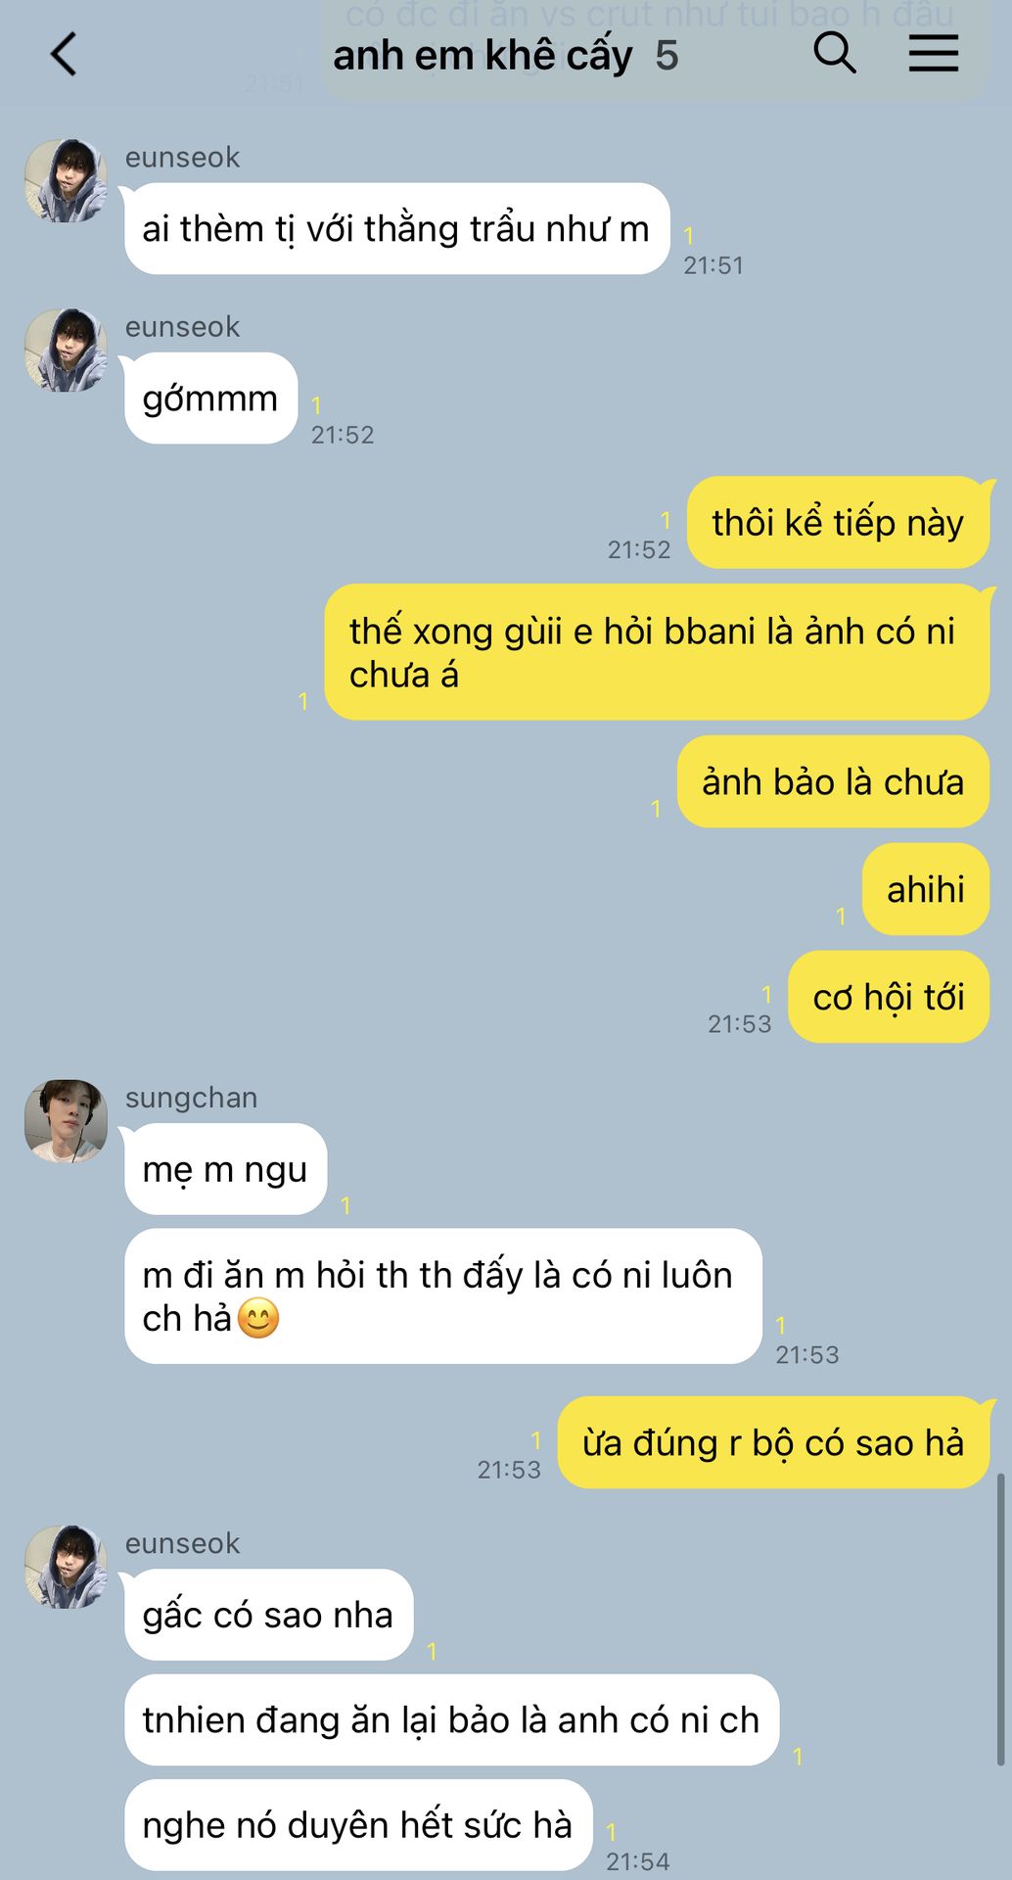This screenshot has height=1880, width=1012.
Task: Tap eunseok's avatar beside 'gớmmm' message
Action: pos(66,350)
